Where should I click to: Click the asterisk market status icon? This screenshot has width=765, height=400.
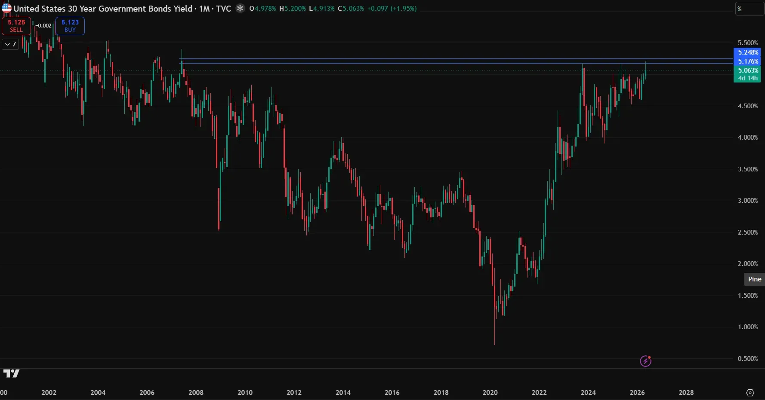240,8
